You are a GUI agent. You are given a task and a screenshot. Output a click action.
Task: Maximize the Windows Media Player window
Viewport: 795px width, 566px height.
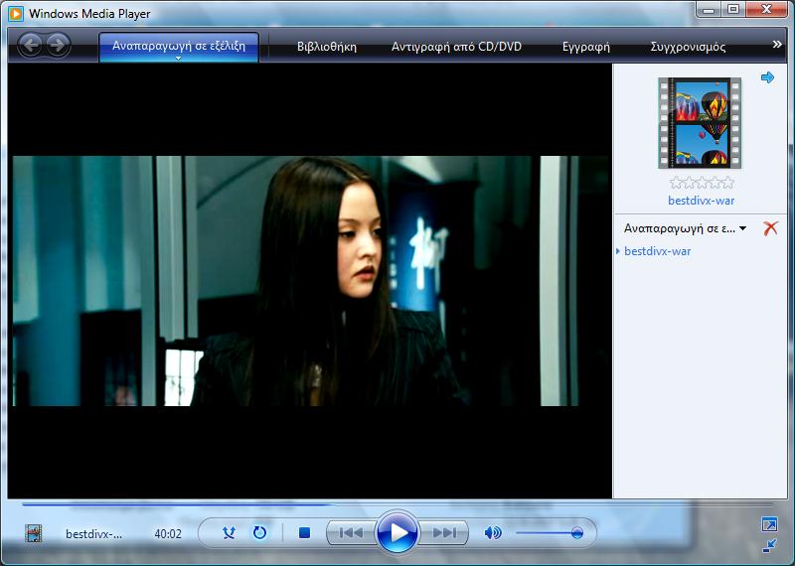coord(733,10)
